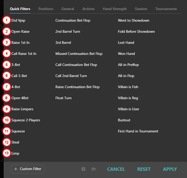
Task: Choose the Float Turn filter
Action: (x=64, y=98)
